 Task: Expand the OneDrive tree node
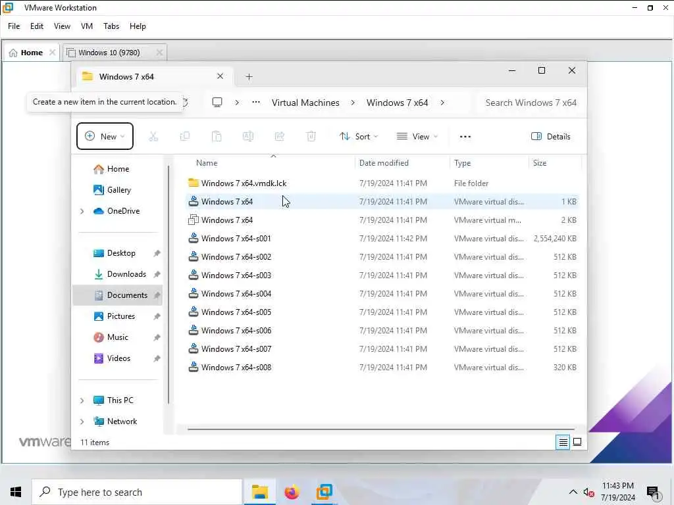coord(82,211)
